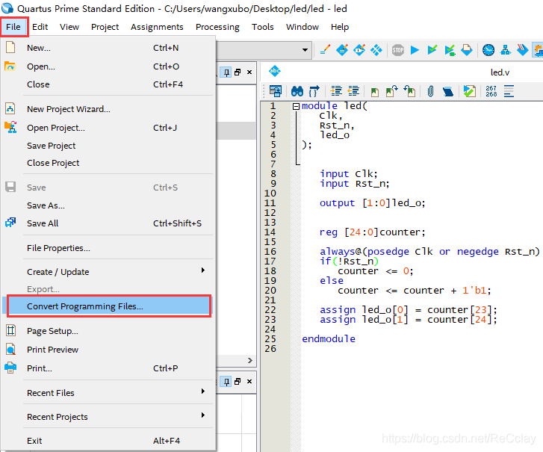This screenshot has width=543, height=452.
Task: Open the Pin Planner icon
Action: tap(359, 50)
